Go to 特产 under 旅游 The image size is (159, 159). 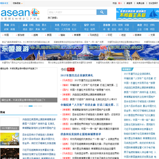click(44, 29)
